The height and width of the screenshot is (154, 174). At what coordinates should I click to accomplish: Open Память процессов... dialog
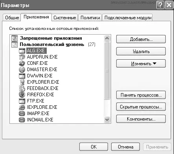click(x=141, y=95)
